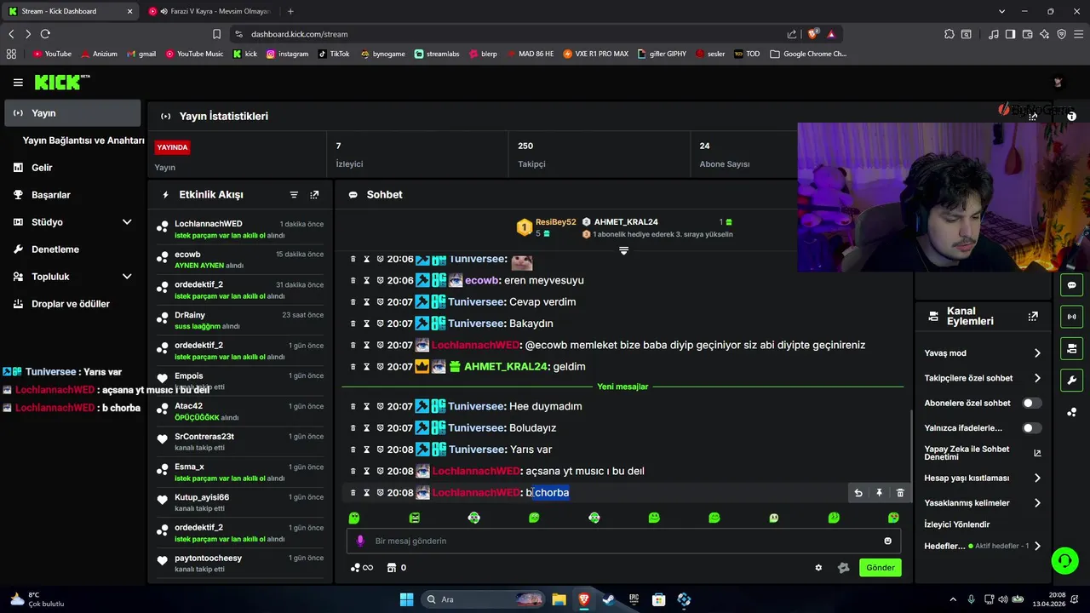Open the browser tab list dropdown
1090x613 pixels.
1002,11
